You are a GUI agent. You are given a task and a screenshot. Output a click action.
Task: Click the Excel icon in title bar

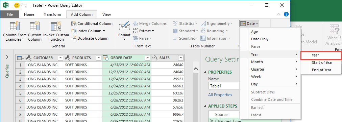pos(6,5)
